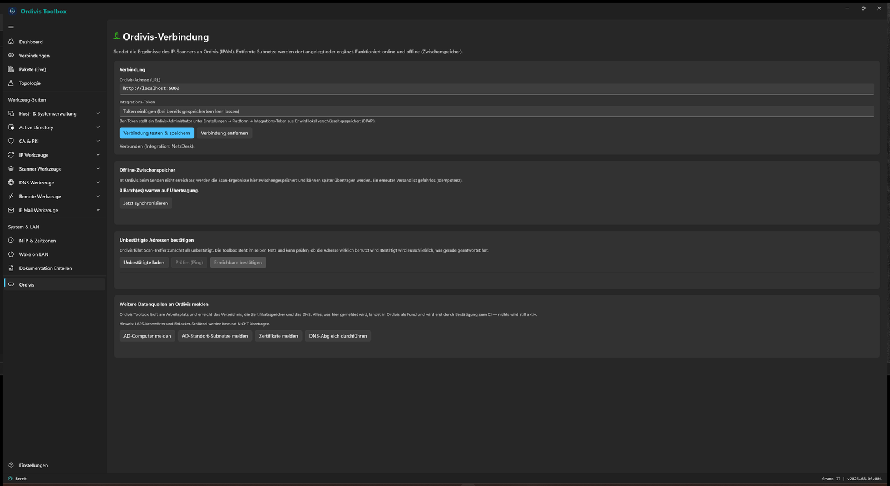The height and width of the screenshot is (486, 890).
Task: Click the IP Werkzeuge icon
Action: pyautogui.click(x=11, y=155)
